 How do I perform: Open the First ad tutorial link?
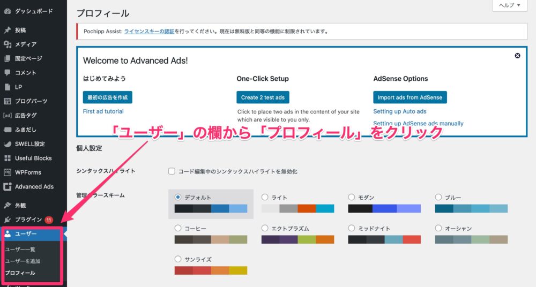point(103,111)
